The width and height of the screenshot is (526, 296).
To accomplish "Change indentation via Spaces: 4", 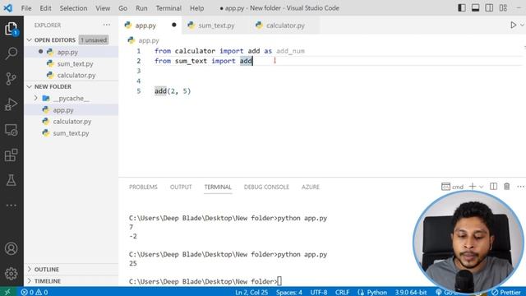I will click(x=288, y=292).
